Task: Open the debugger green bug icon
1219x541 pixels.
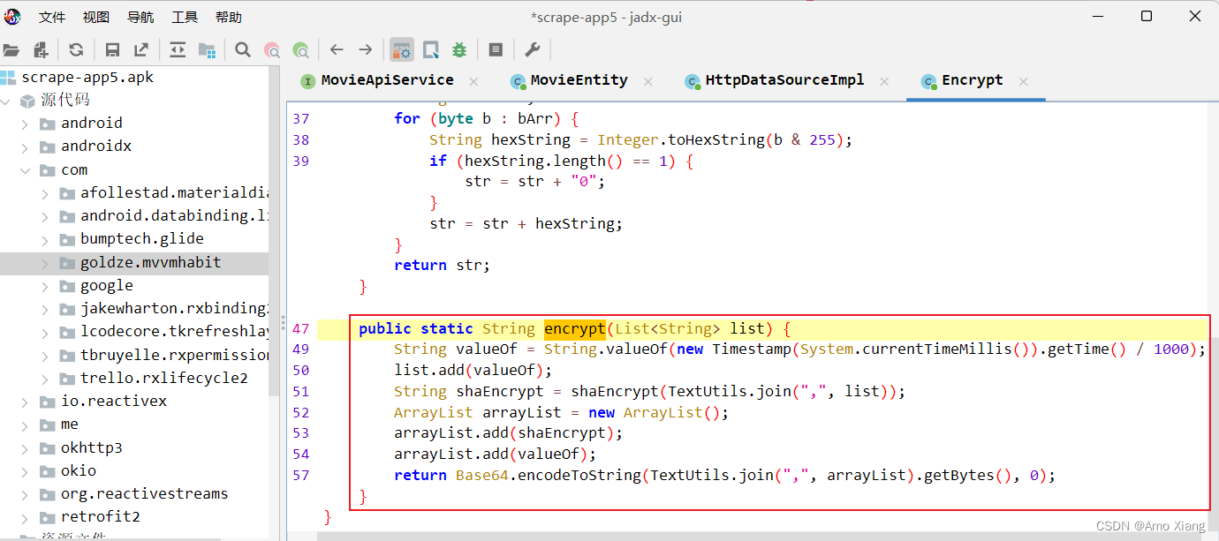Action: [x=459, y=50]
